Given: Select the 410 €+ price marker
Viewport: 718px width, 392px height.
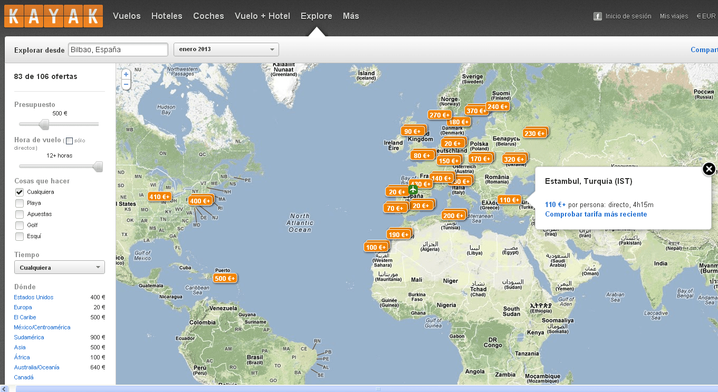Looking at the screenshot, I should tap(159, 197).
